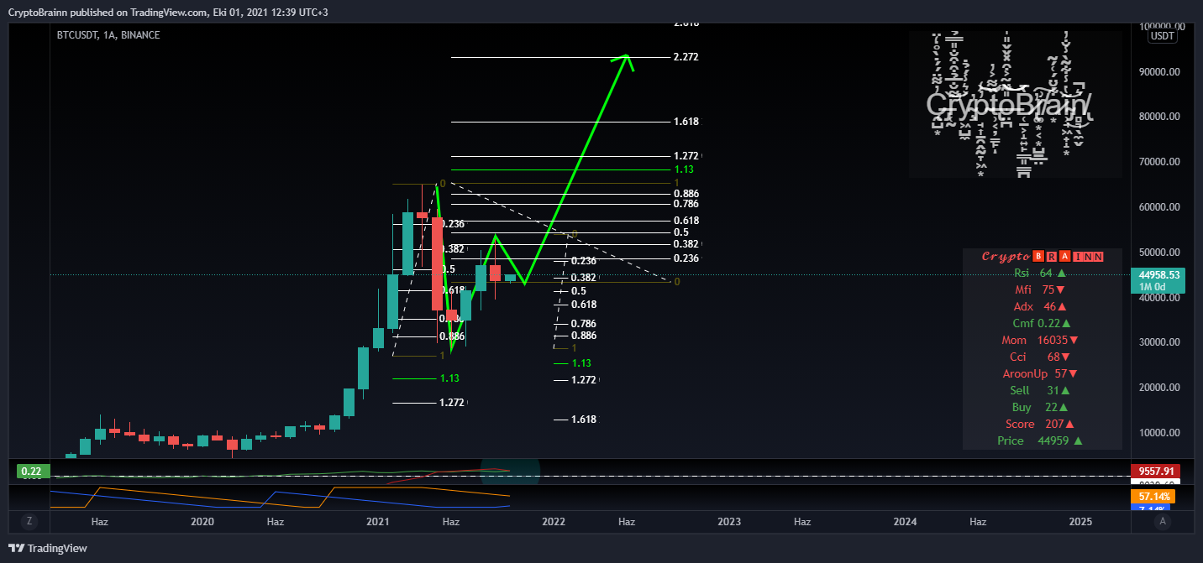Click the 10000.00 price axis label

1160,433
